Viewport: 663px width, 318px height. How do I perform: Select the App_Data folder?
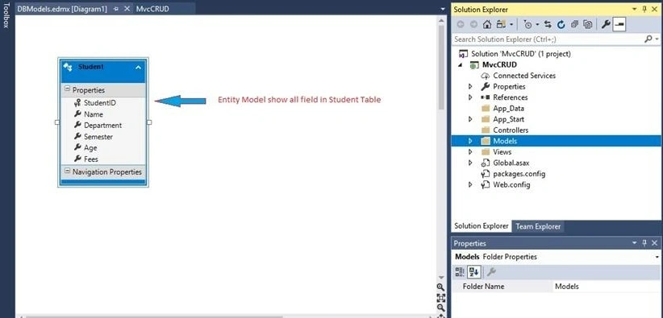508,109
